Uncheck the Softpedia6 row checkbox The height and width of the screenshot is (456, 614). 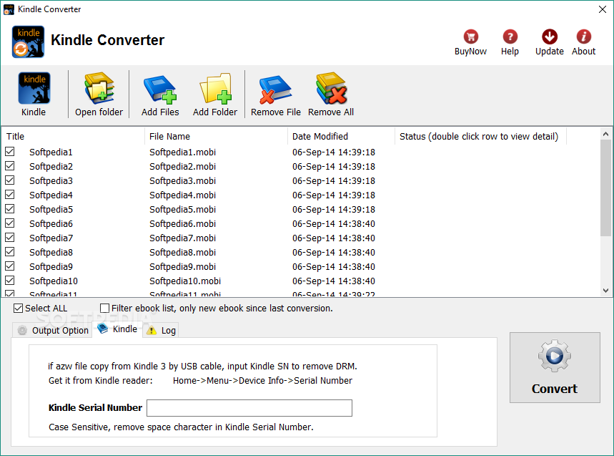(10, 223)
